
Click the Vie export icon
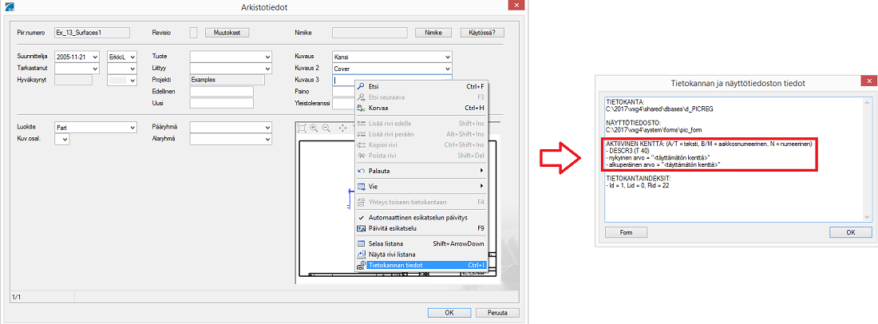[x=361, y=186]
